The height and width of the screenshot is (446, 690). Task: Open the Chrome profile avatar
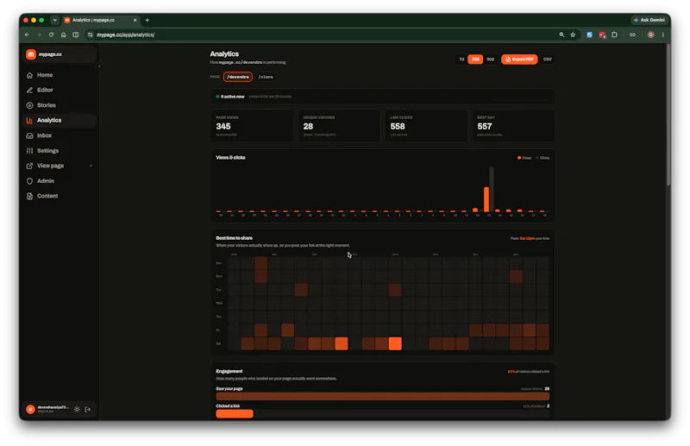651,35
